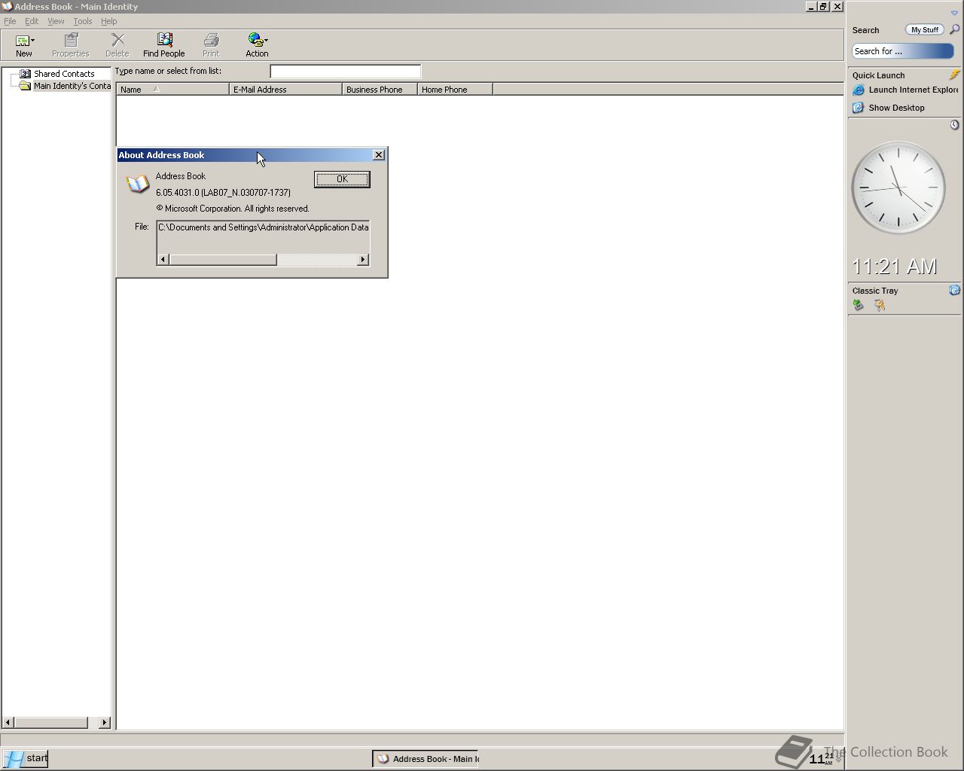The height and width of the screenshot is (771, 964).
Task: Click OK in About Address Book dialog
Action: click(342, 179)
